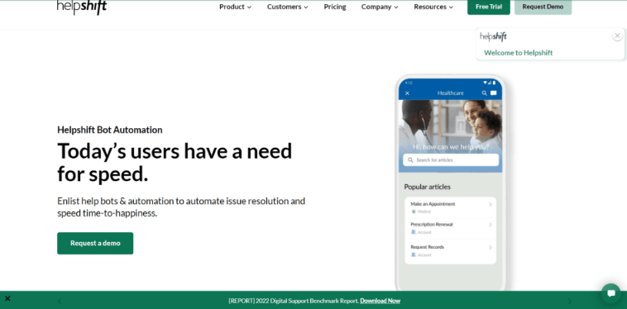Click the Search for articles field
The image size is (627, 309).
(x=451, y=160)
